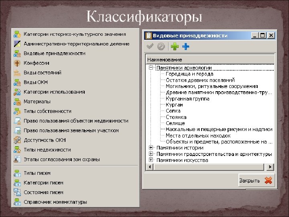Screen dimensions: 289x217
Task: Open the Виды состояний classifier
Action: (43, 73)
